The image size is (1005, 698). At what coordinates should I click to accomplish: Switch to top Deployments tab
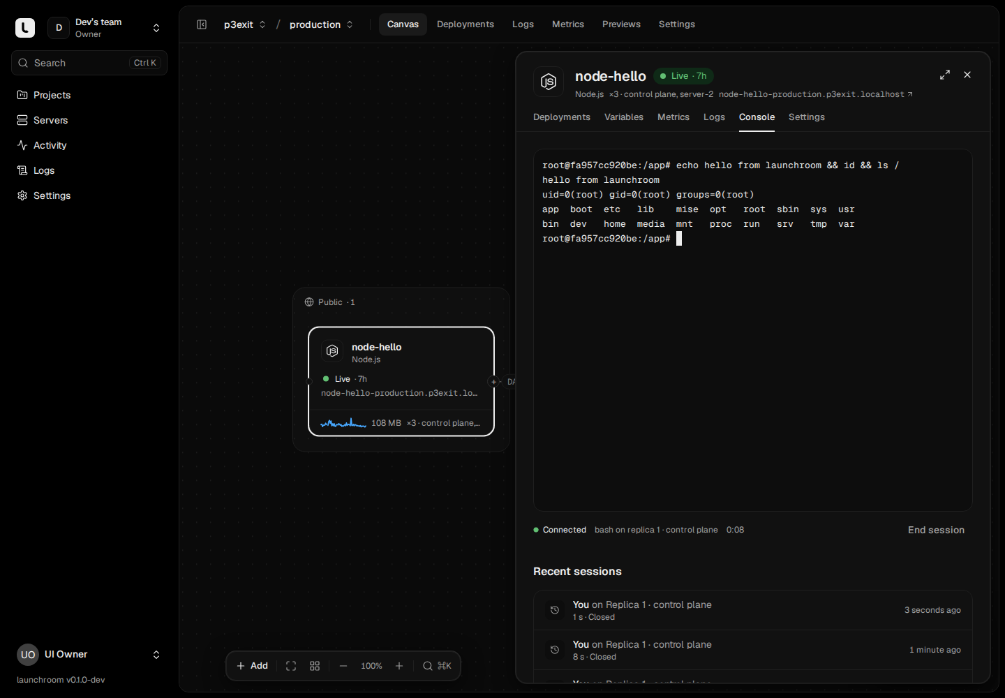[x=466, y=24]
